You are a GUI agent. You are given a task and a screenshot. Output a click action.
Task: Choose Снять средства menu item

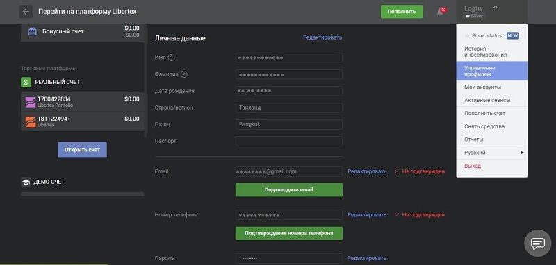pyautogui.click(x=492, y=126)
